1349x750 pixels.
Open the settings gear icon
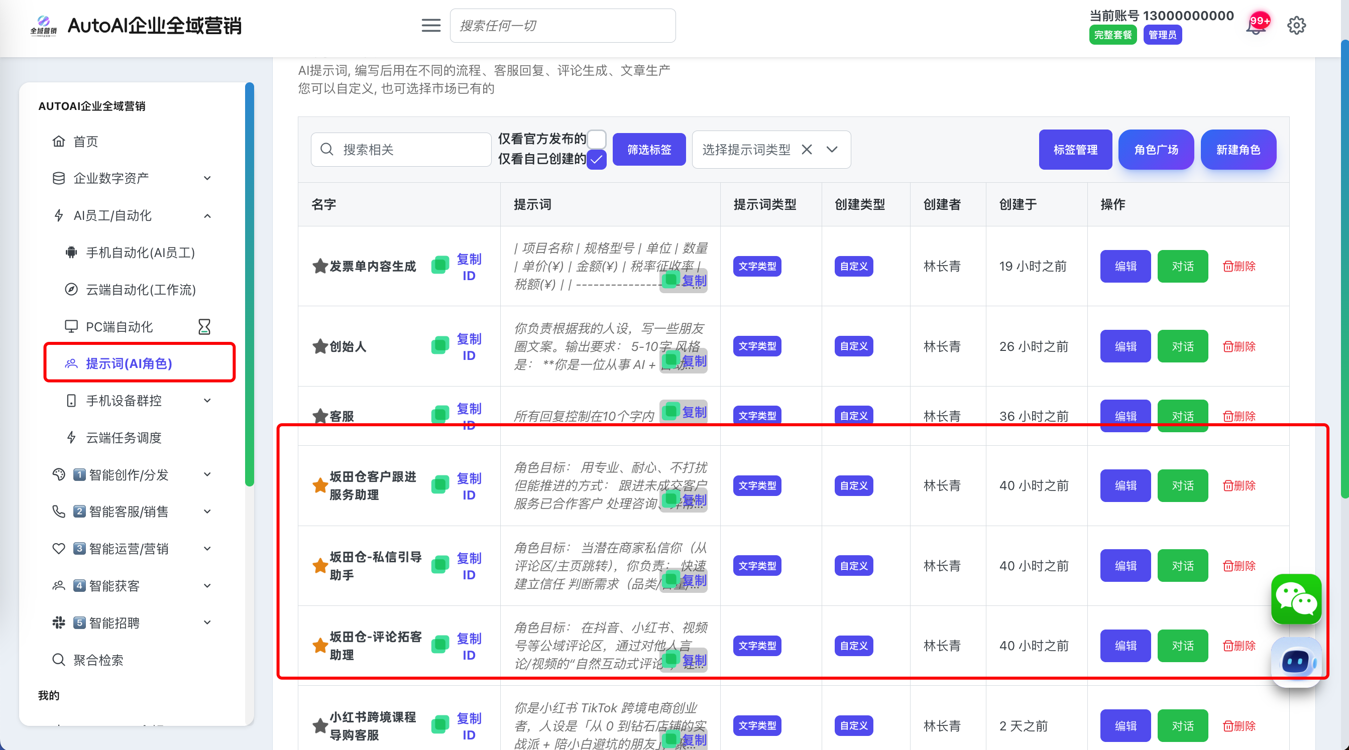[1296, 25]
